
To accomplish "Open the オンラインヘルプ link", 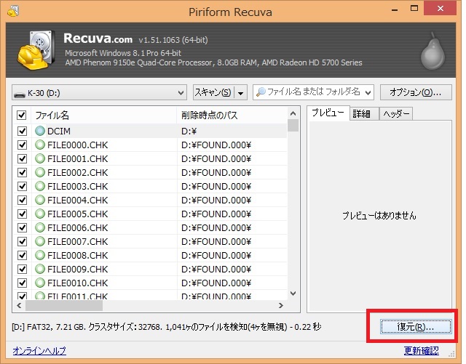I will (39, 351).
